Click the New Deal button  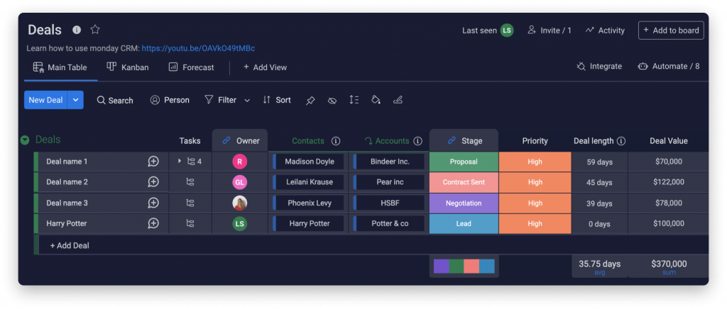45,100
